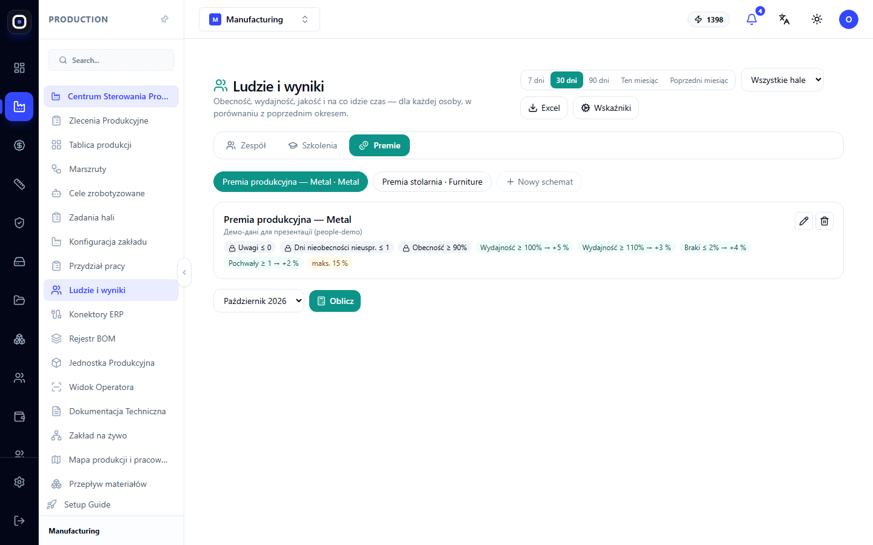
Task: Open 'Konektory ERP' sidebar item
Action: point(111,314)
